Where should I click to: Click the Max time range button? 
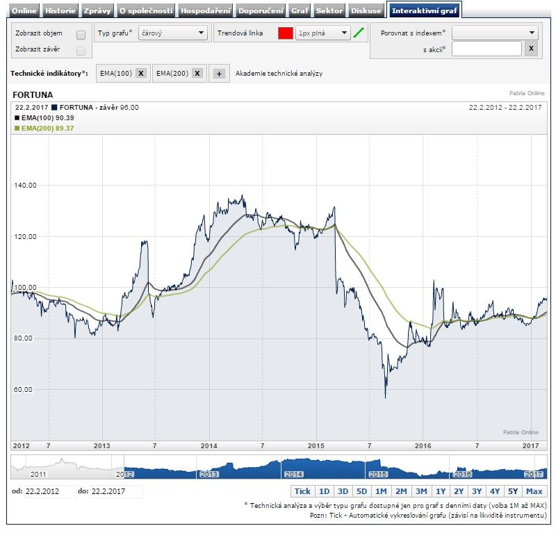pyautogui.click(x=534, y=491)
